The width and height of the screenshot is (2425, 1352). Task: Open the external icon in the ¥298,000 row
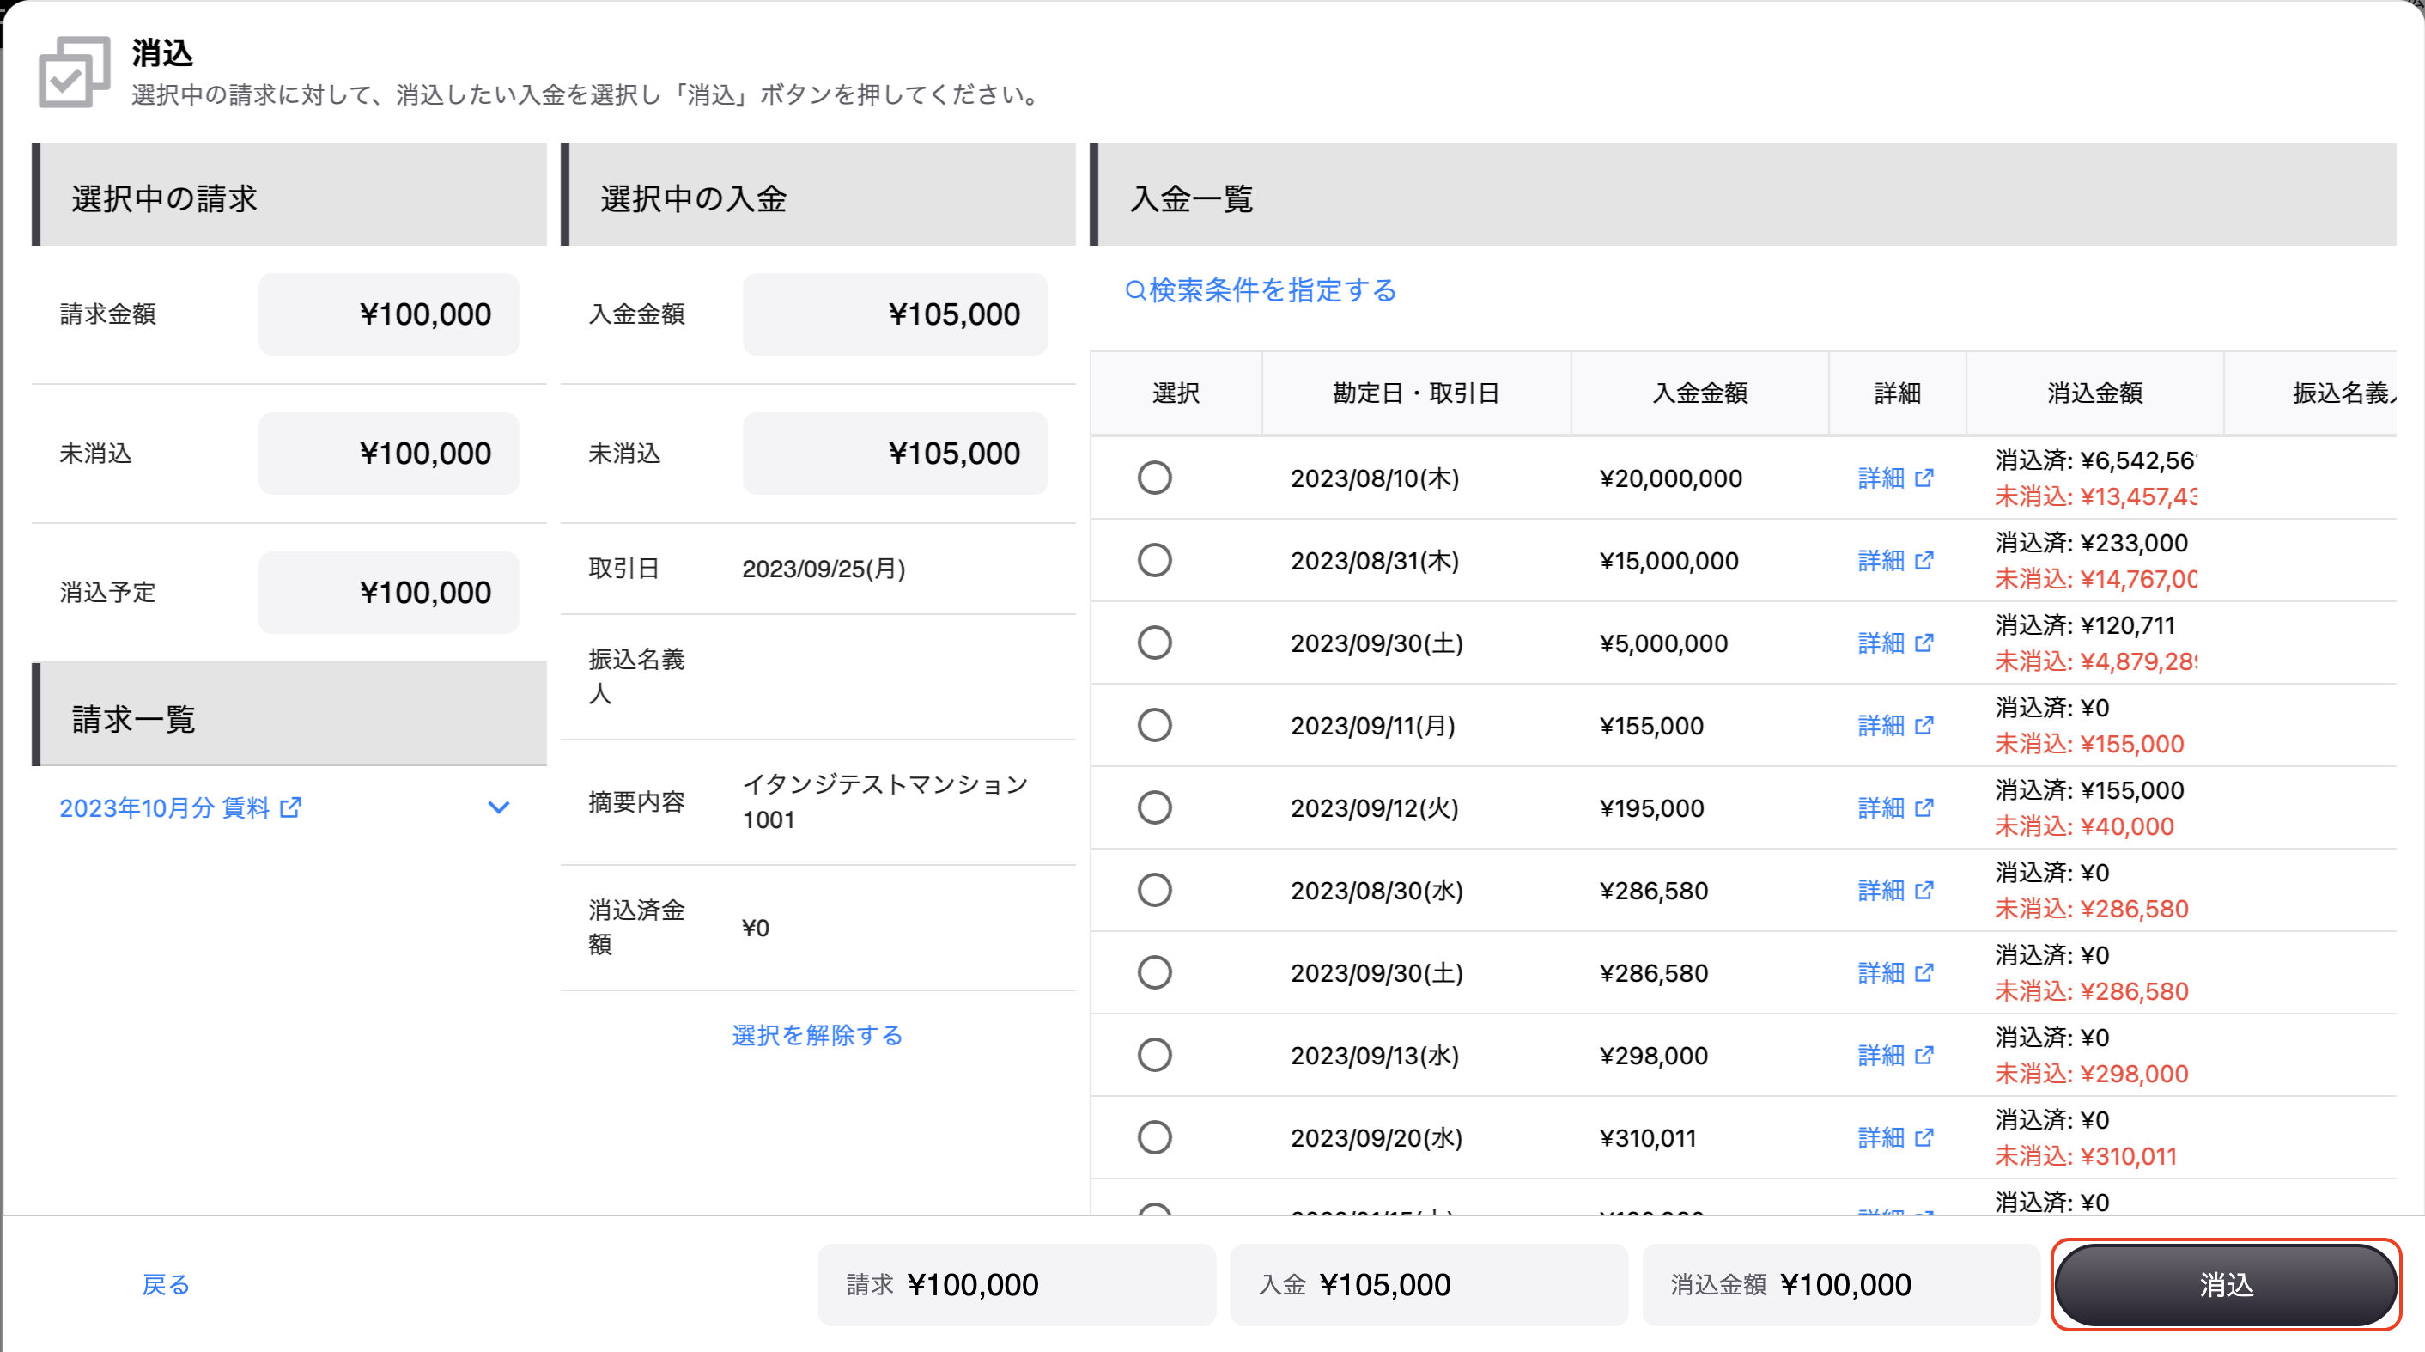coord(1924,1056)
